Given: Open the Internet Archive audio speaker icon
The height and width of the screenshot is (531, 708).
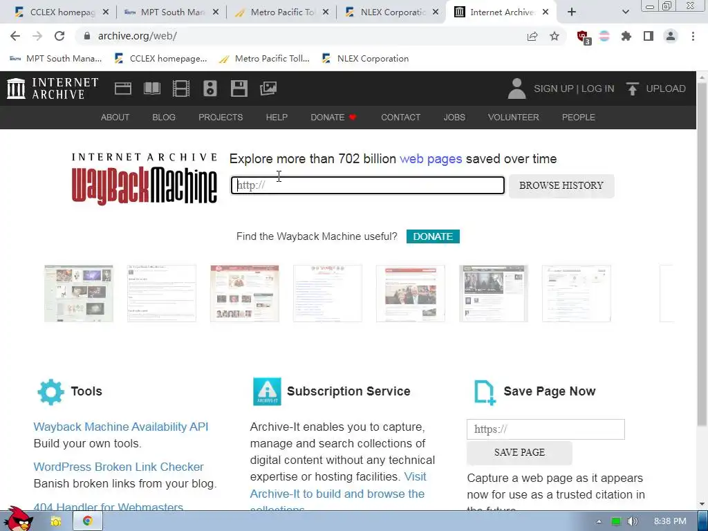Looking at the screenshot, I should point(210,88).
